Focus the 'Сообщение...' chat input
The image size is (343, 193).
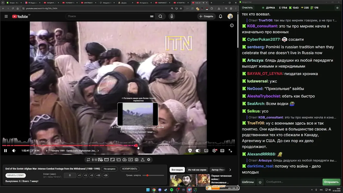[x=293, y=182]
